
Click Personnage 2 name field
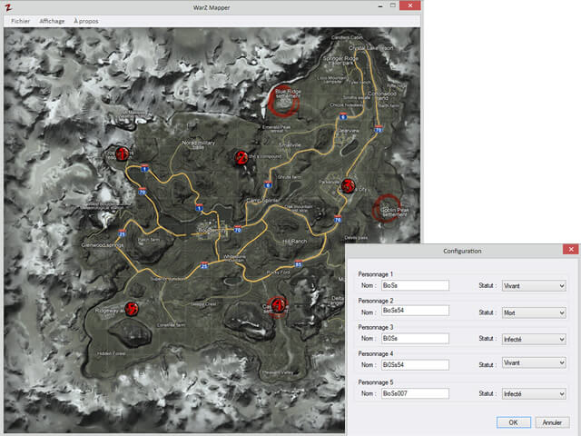point(415,311)
